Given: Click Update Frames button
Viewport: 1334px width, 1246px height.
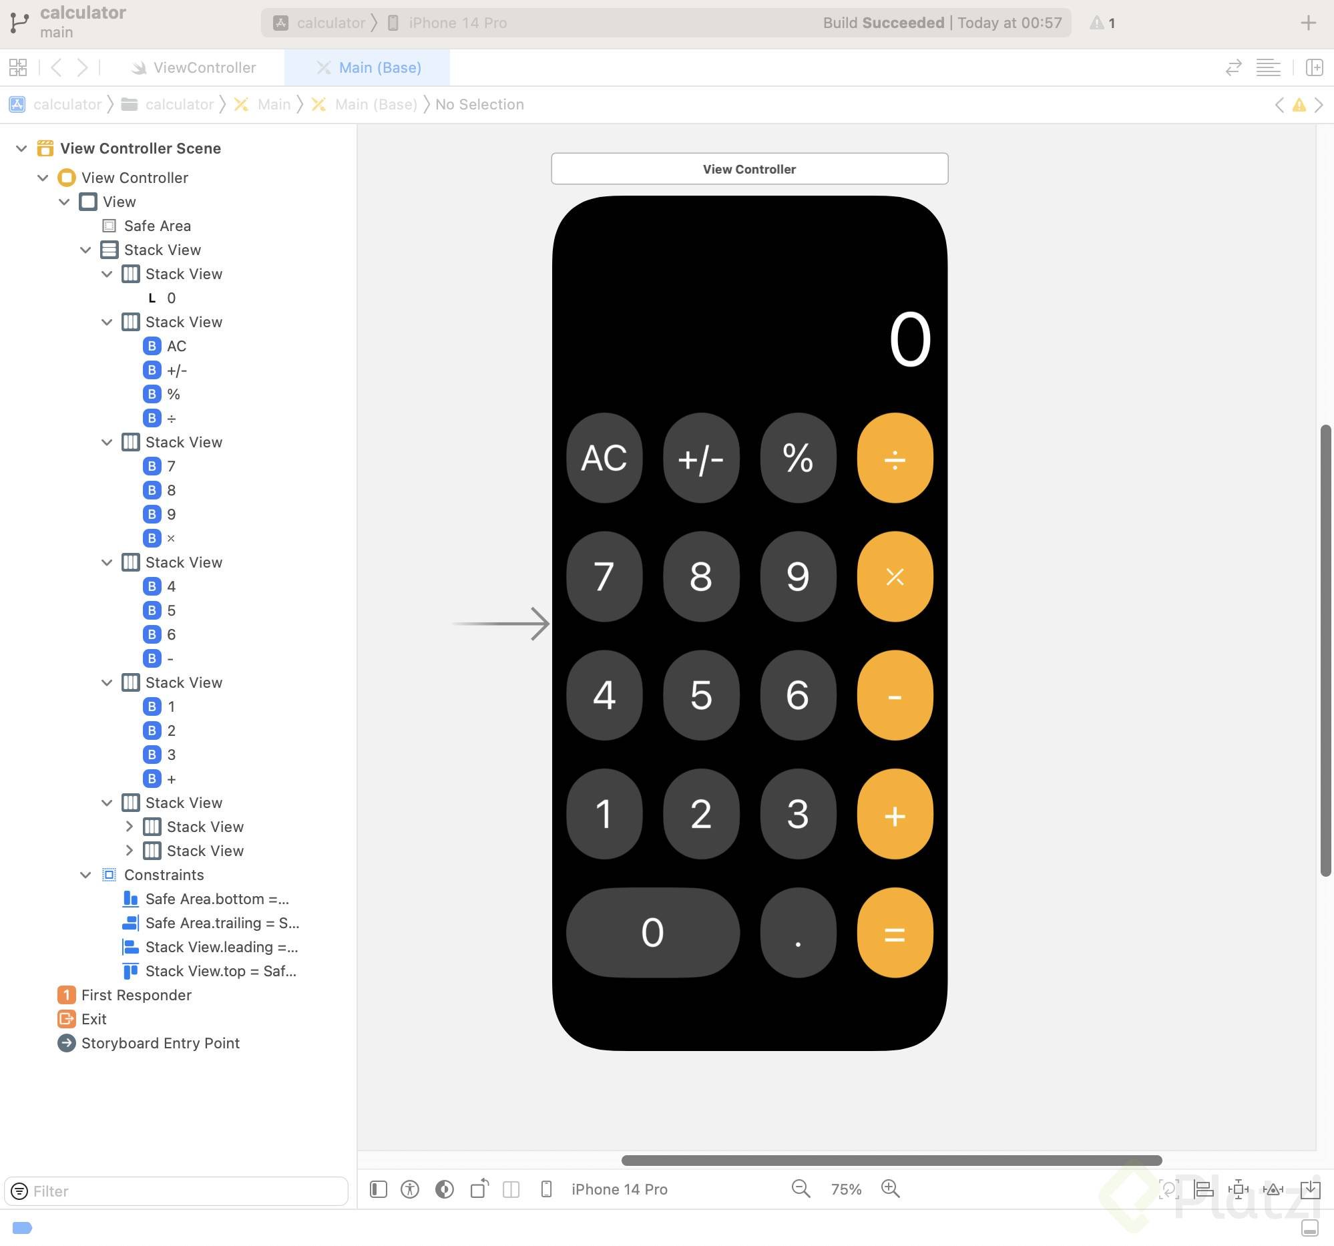Looking at the screenshot, I should [1168, 1189].
